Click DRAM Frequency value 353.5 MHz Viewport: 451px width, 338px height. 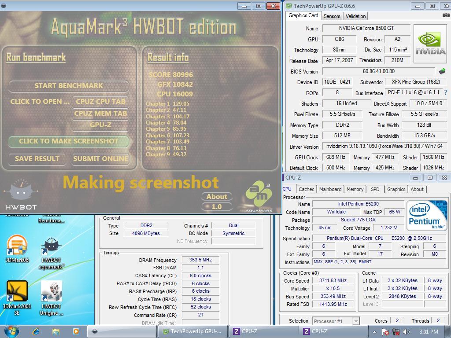click(200, 260)
